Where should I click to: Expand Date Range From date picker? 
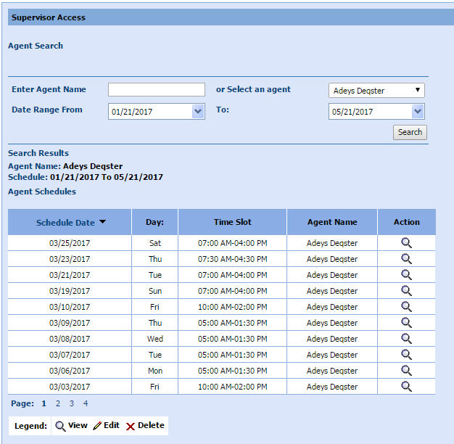point(198,112)
